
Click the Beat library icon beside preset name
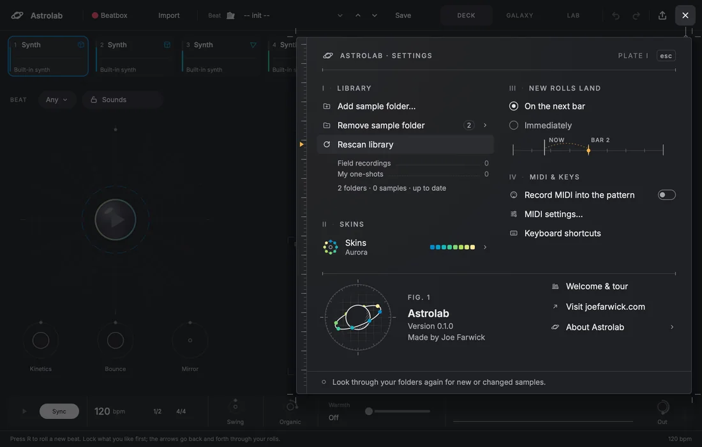[x=230, y=15]
